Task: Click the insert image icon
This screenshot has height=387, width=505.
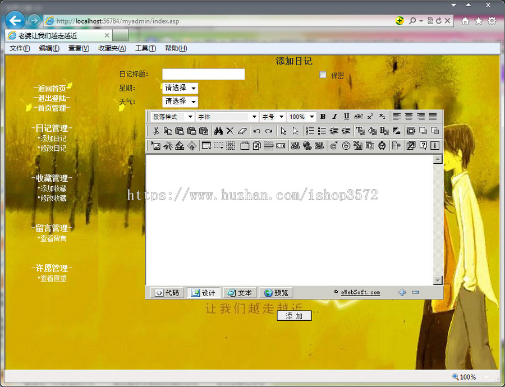Action: [156, 145]
